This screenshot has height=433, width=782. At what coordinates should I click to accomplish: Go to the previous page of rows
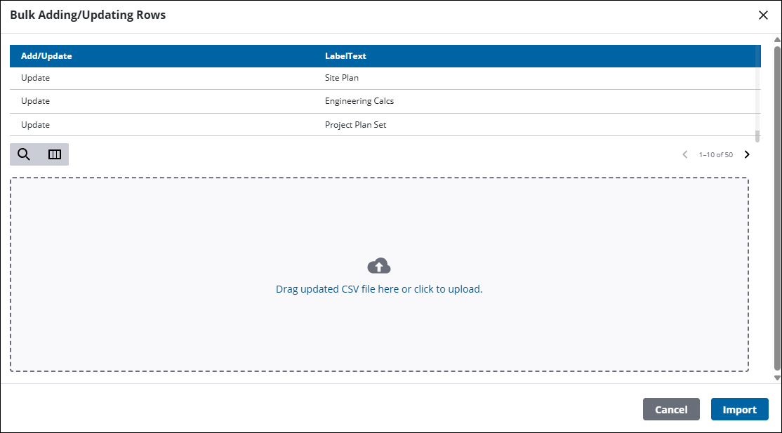tap(685, 154)
